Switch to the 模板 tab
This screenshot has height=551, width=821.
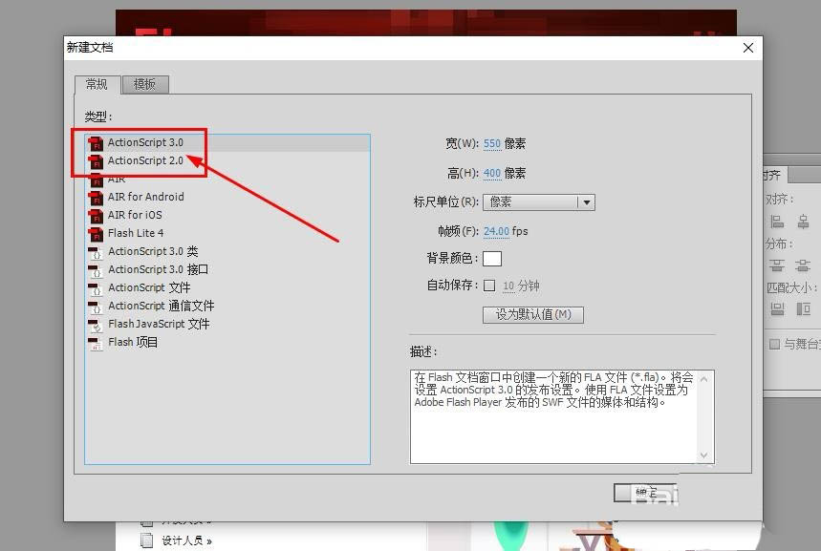tap(145, 84)
